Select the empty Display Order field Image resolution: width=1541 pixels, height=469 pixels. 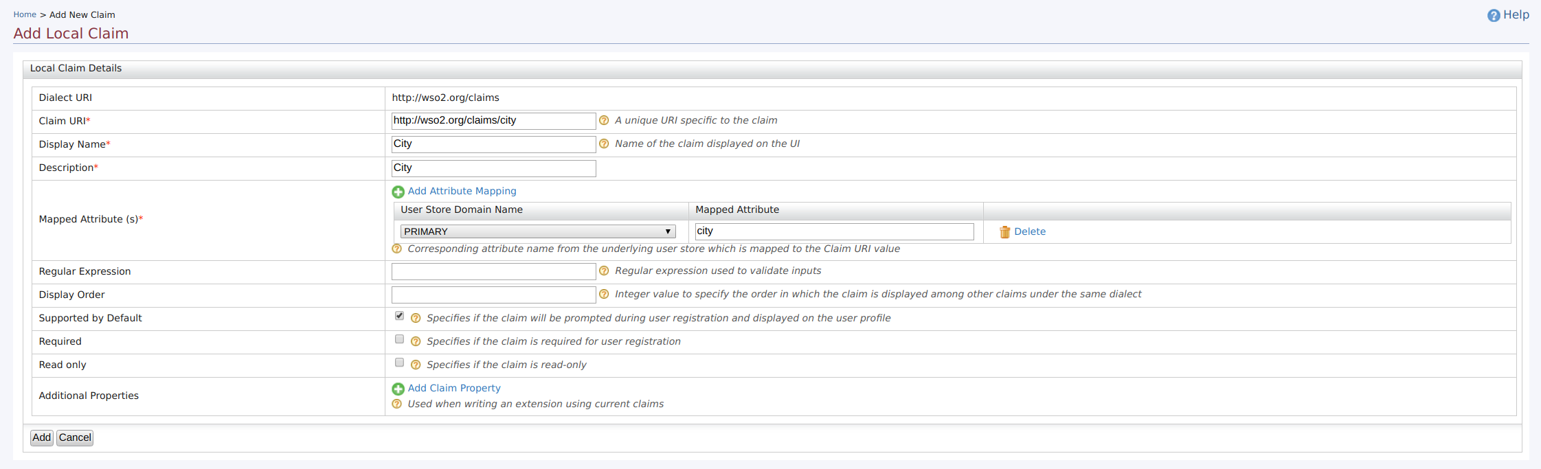coord(493,295)
